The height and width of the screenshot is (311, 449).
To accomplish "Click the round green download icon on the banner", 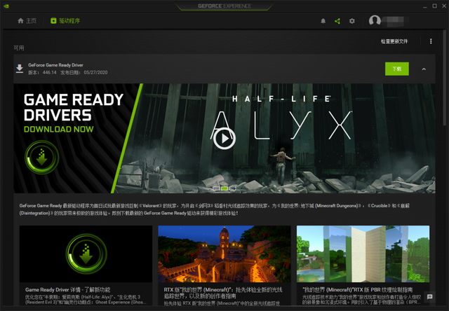I will click(42, 157).
